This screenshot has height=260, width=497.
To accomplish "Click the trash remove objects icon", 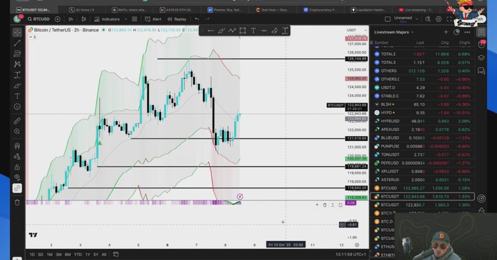I will [x=17, y=202].
